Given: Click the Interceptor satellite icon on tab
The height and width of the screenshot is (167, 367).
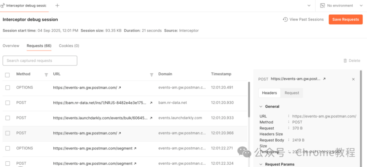Looking at the screenshot, I should click(3, 6).
